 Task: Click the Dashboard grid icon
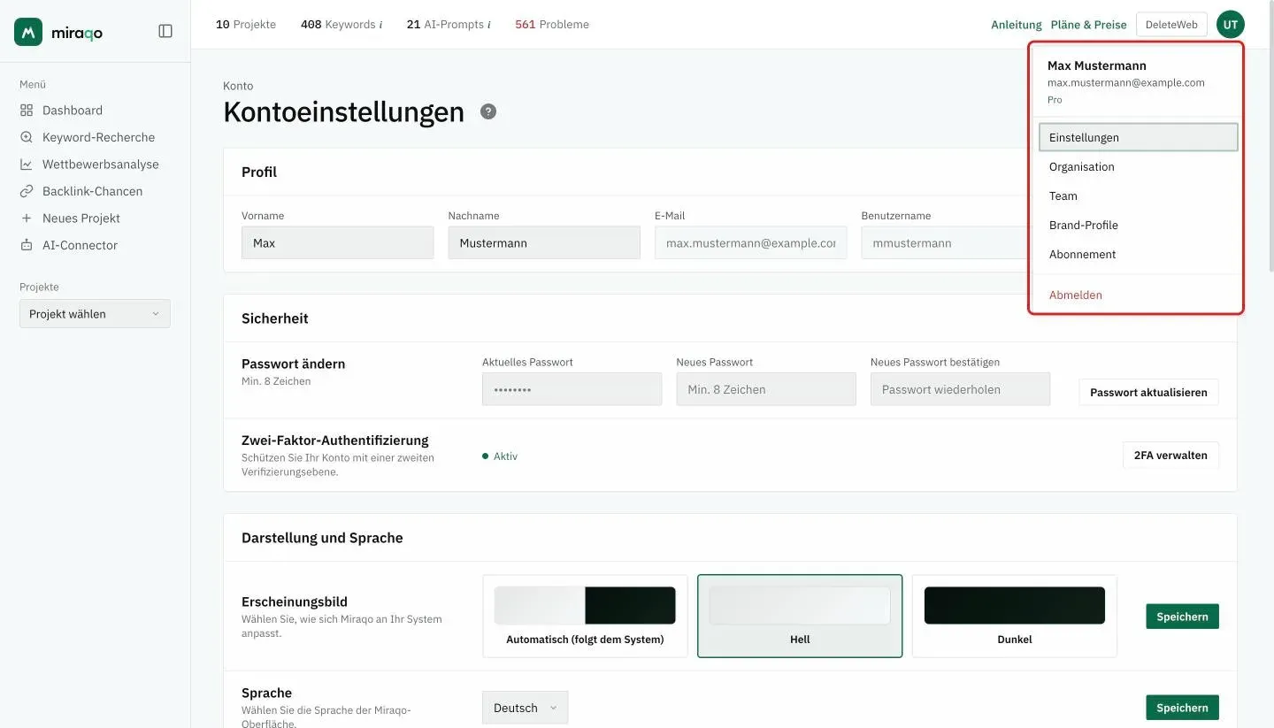(x=27, y=111)
